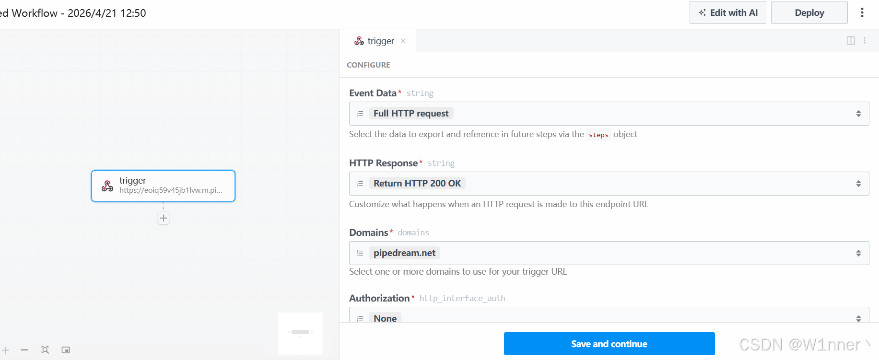
Task: Add a step with the plus button below trigger
Action: click(x=164, y=218)
